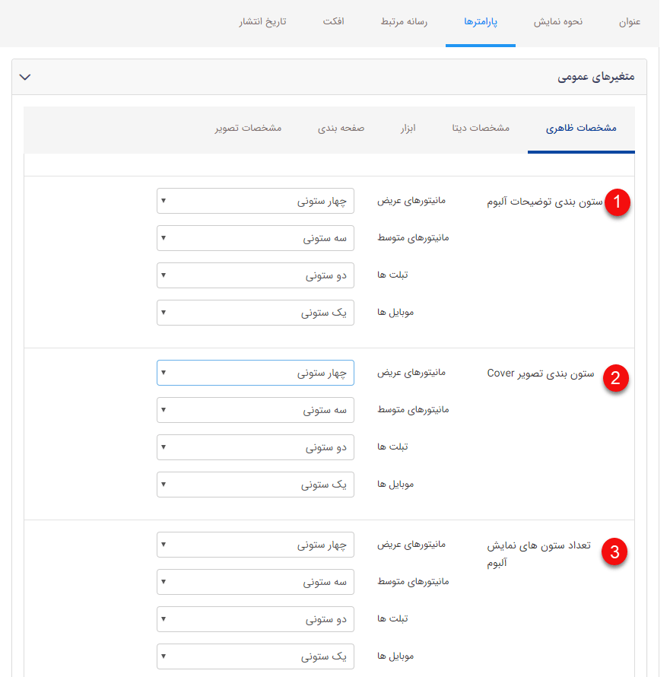Switch to the عنوان tab
This screenshot has width=670, height=677.
628,23
